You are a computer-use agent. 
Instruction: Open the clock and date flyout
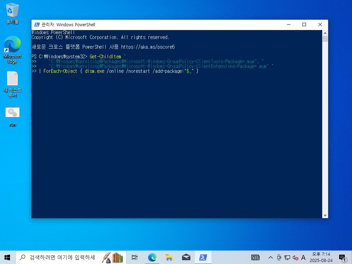click(321, 257)
